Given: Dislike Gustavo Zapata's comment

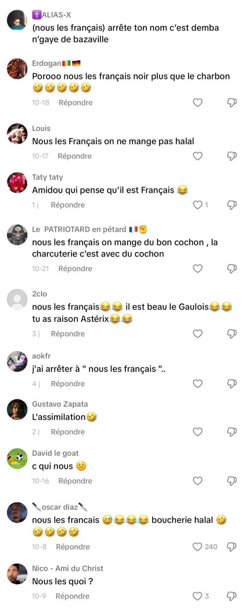Looking at the screenshot, I should coord(232,432).
